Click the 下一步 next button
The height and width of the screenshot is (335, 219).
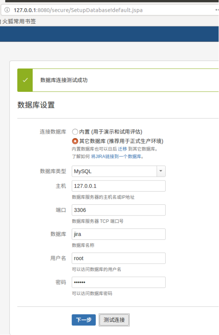[83, 320]
